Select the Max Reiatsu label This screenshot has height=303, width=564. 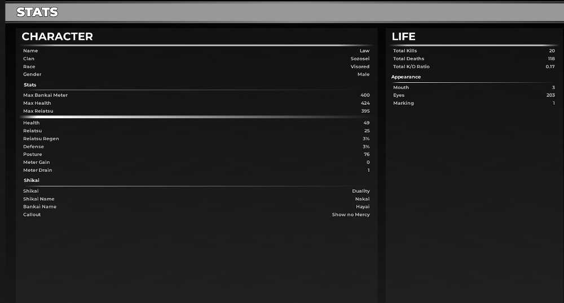38,111
